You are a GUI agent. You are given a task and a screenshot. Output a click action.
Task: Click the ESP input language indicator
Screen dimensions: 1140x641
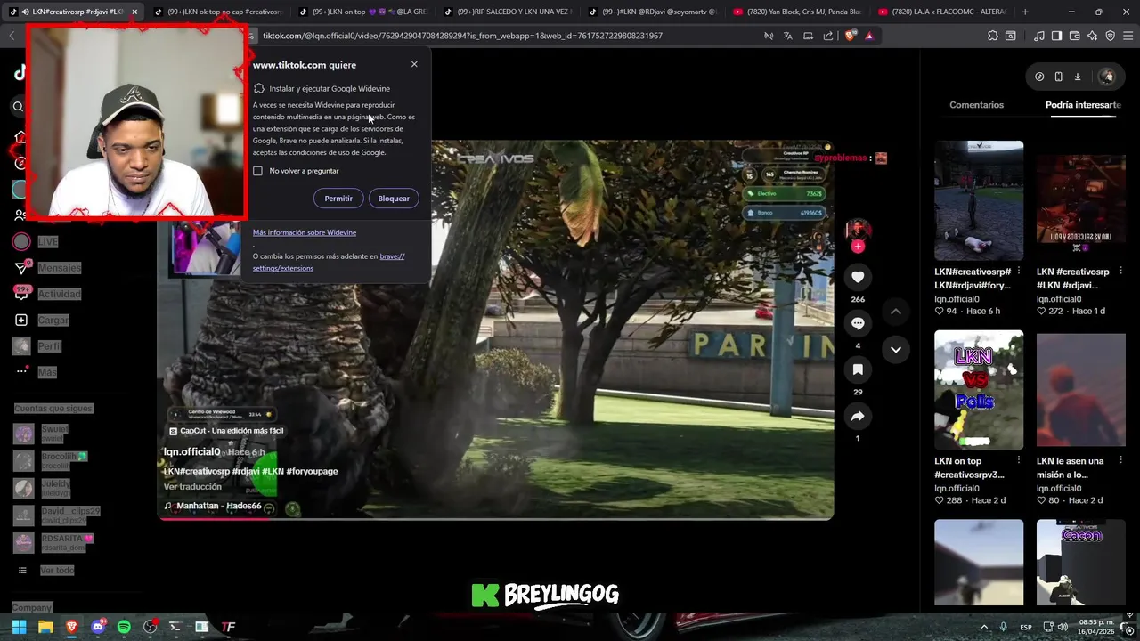pyautogui.click(x=1026, y=627)
